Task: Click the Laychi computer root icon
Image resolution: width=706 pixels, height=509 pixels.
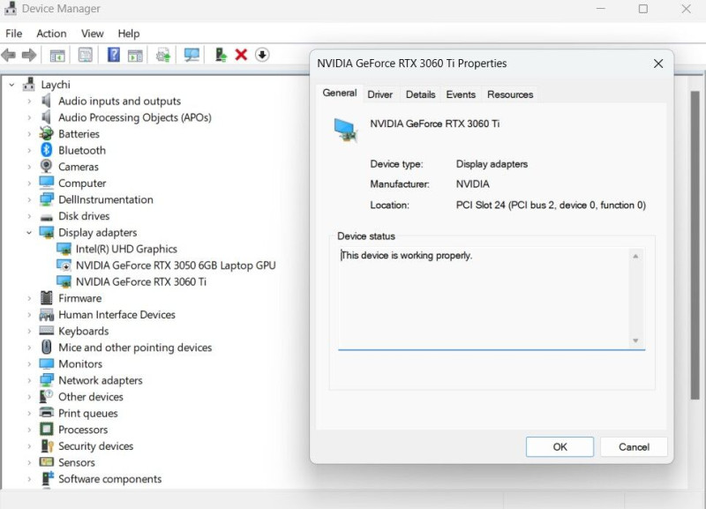Action: click(29, 84)
